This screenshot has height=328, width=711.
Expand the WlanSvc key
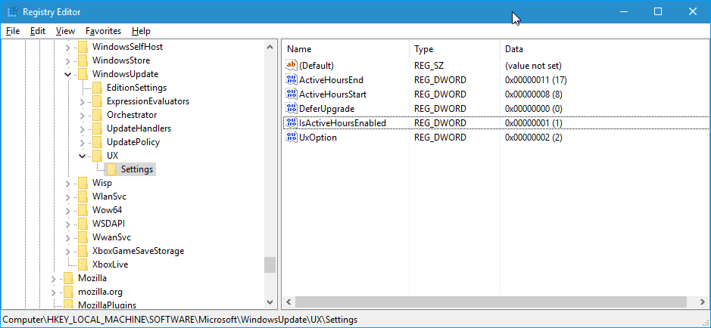[68, 196]
